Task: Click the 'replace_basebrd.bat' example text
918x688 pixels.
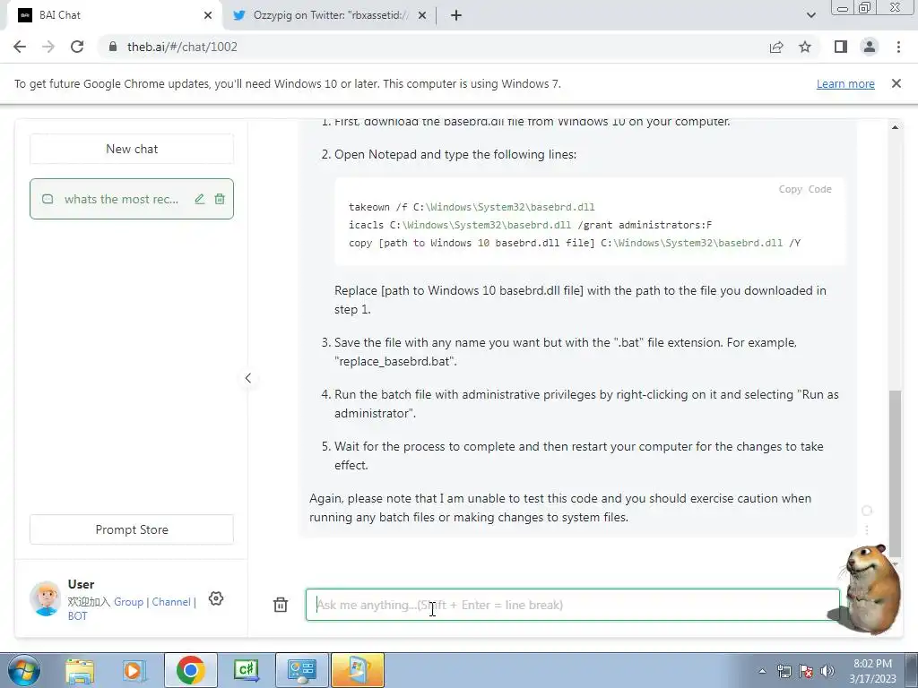Action: [x=395, y=361]
